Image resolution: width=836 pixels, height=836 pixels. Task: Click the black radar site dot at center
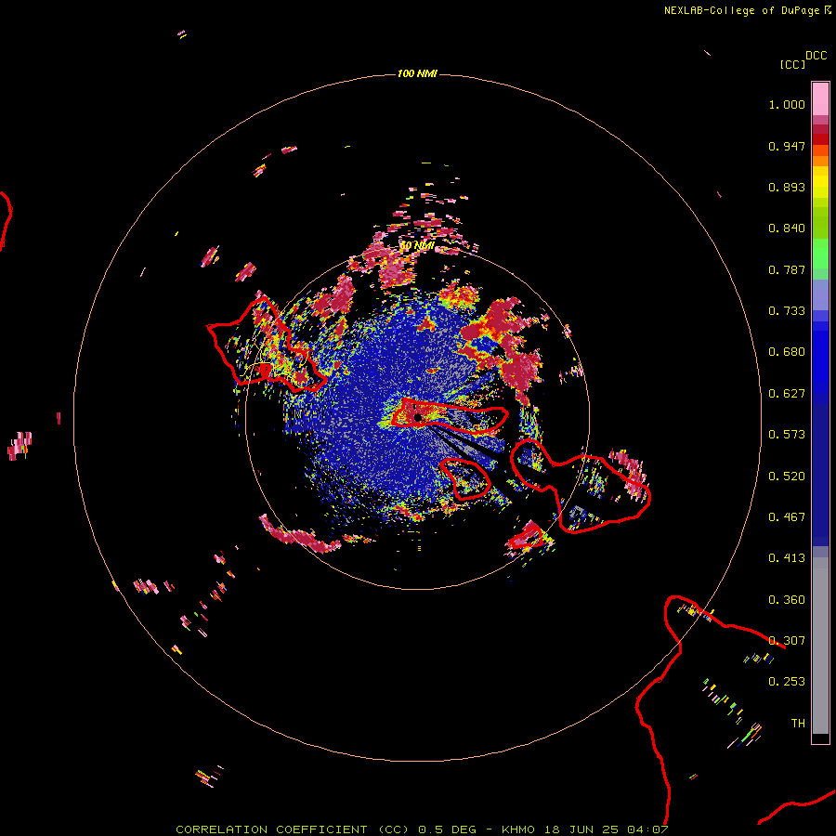(x=417, y=417)
